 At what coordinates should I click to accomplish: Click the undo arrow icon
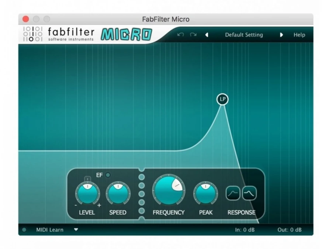pyautogui.click(x=180, y=35)
